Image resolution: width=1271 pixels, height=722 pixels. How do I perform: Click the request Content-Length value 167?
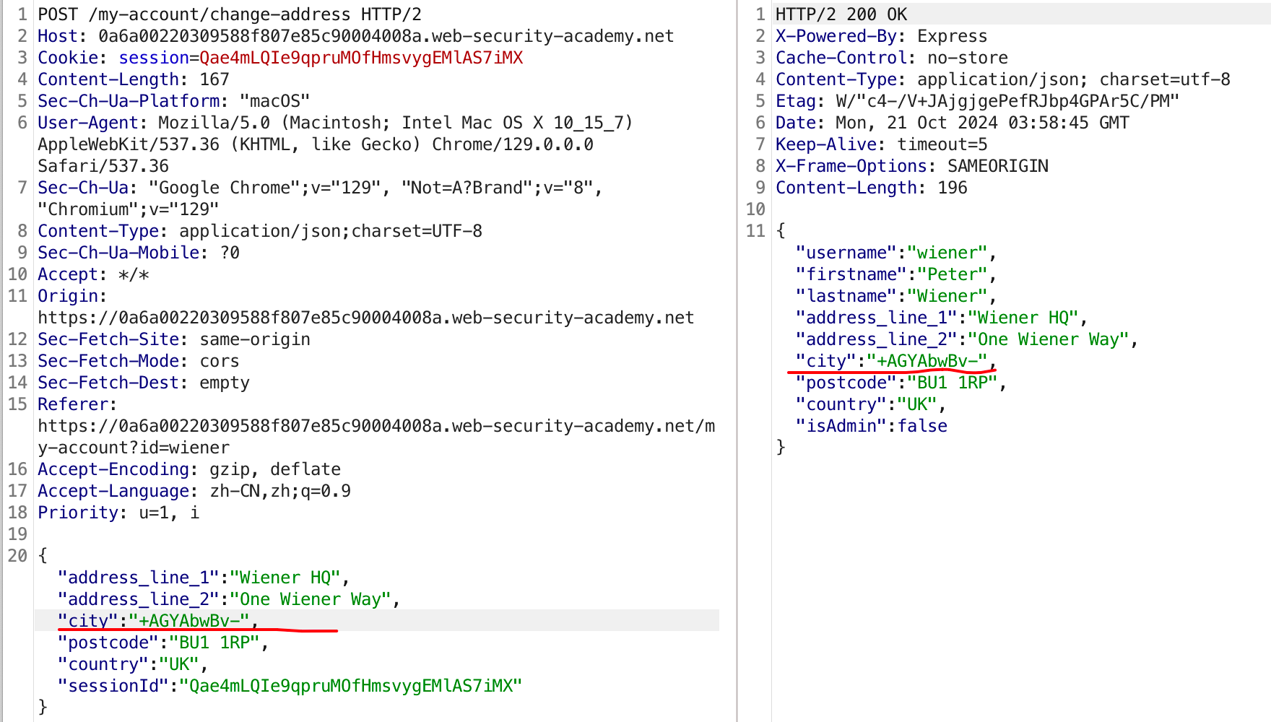[214, 79]
